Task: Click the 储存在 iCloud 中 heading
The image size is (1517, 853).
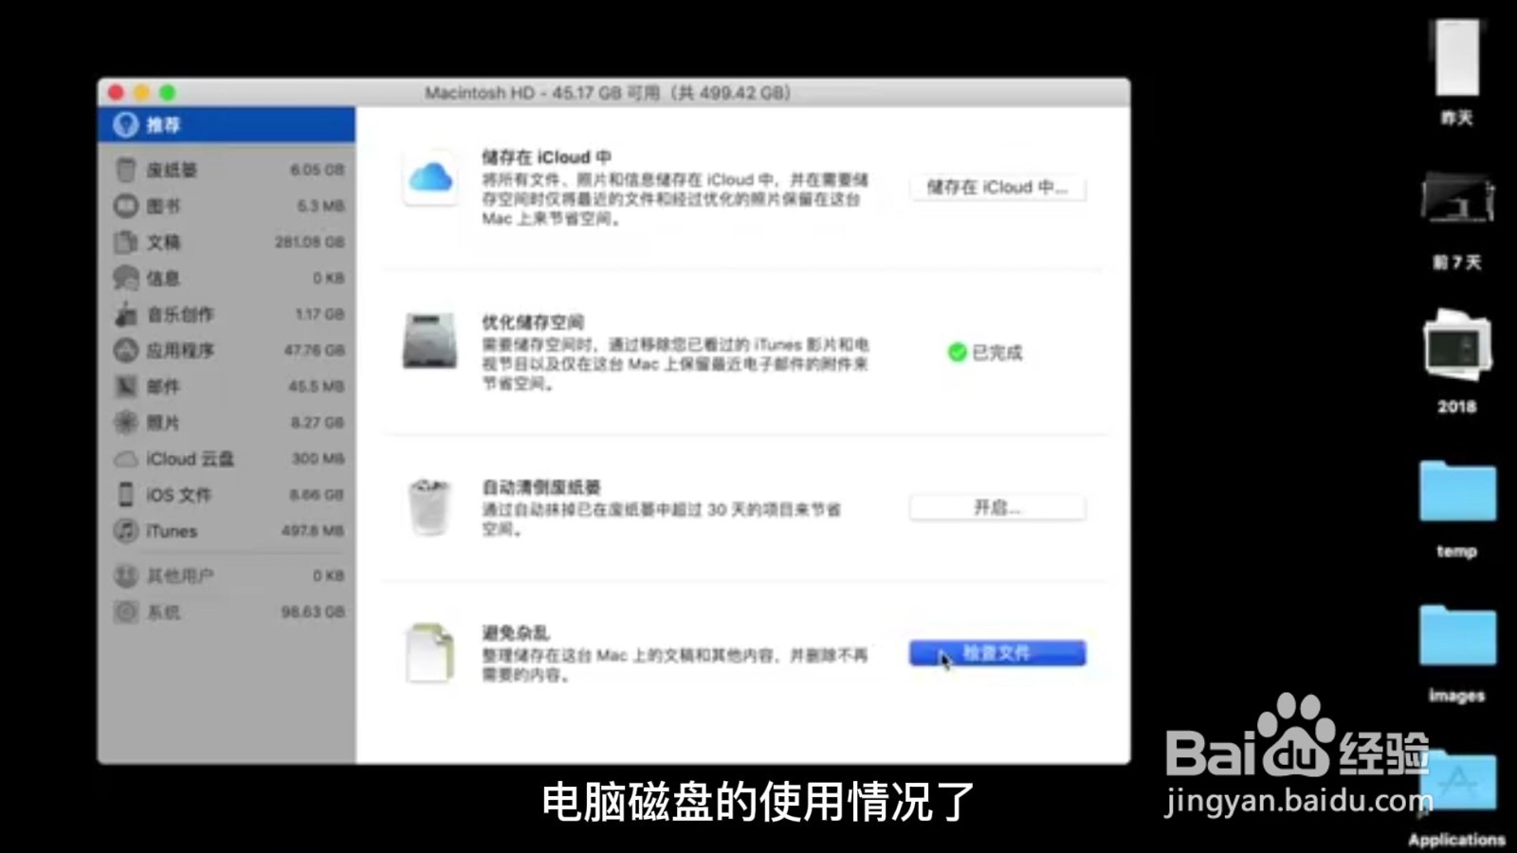Action: click(546, 157)
